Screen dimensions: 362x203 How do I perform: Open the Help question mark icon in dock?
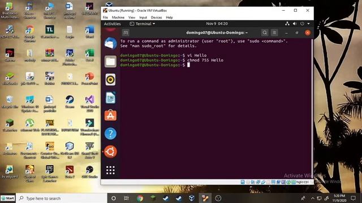pos(110,134)
